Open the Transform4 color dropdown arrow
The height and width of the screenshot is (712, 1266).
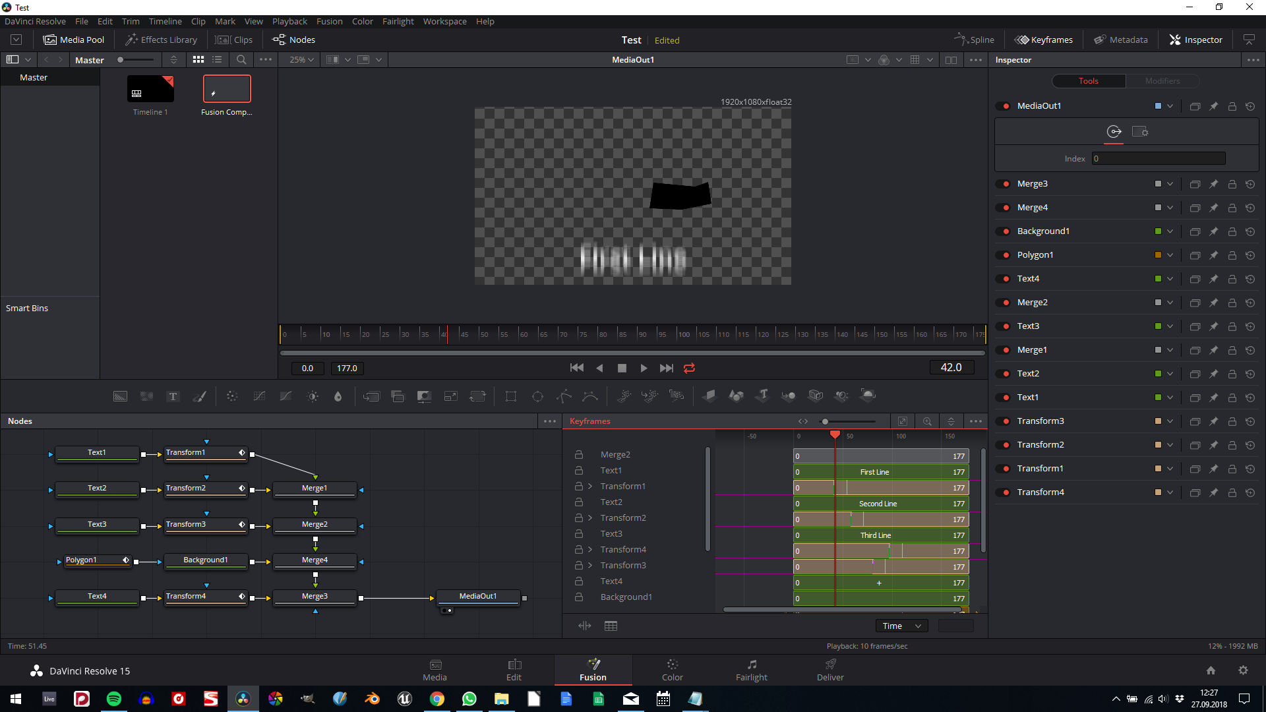coord(1170,492)
